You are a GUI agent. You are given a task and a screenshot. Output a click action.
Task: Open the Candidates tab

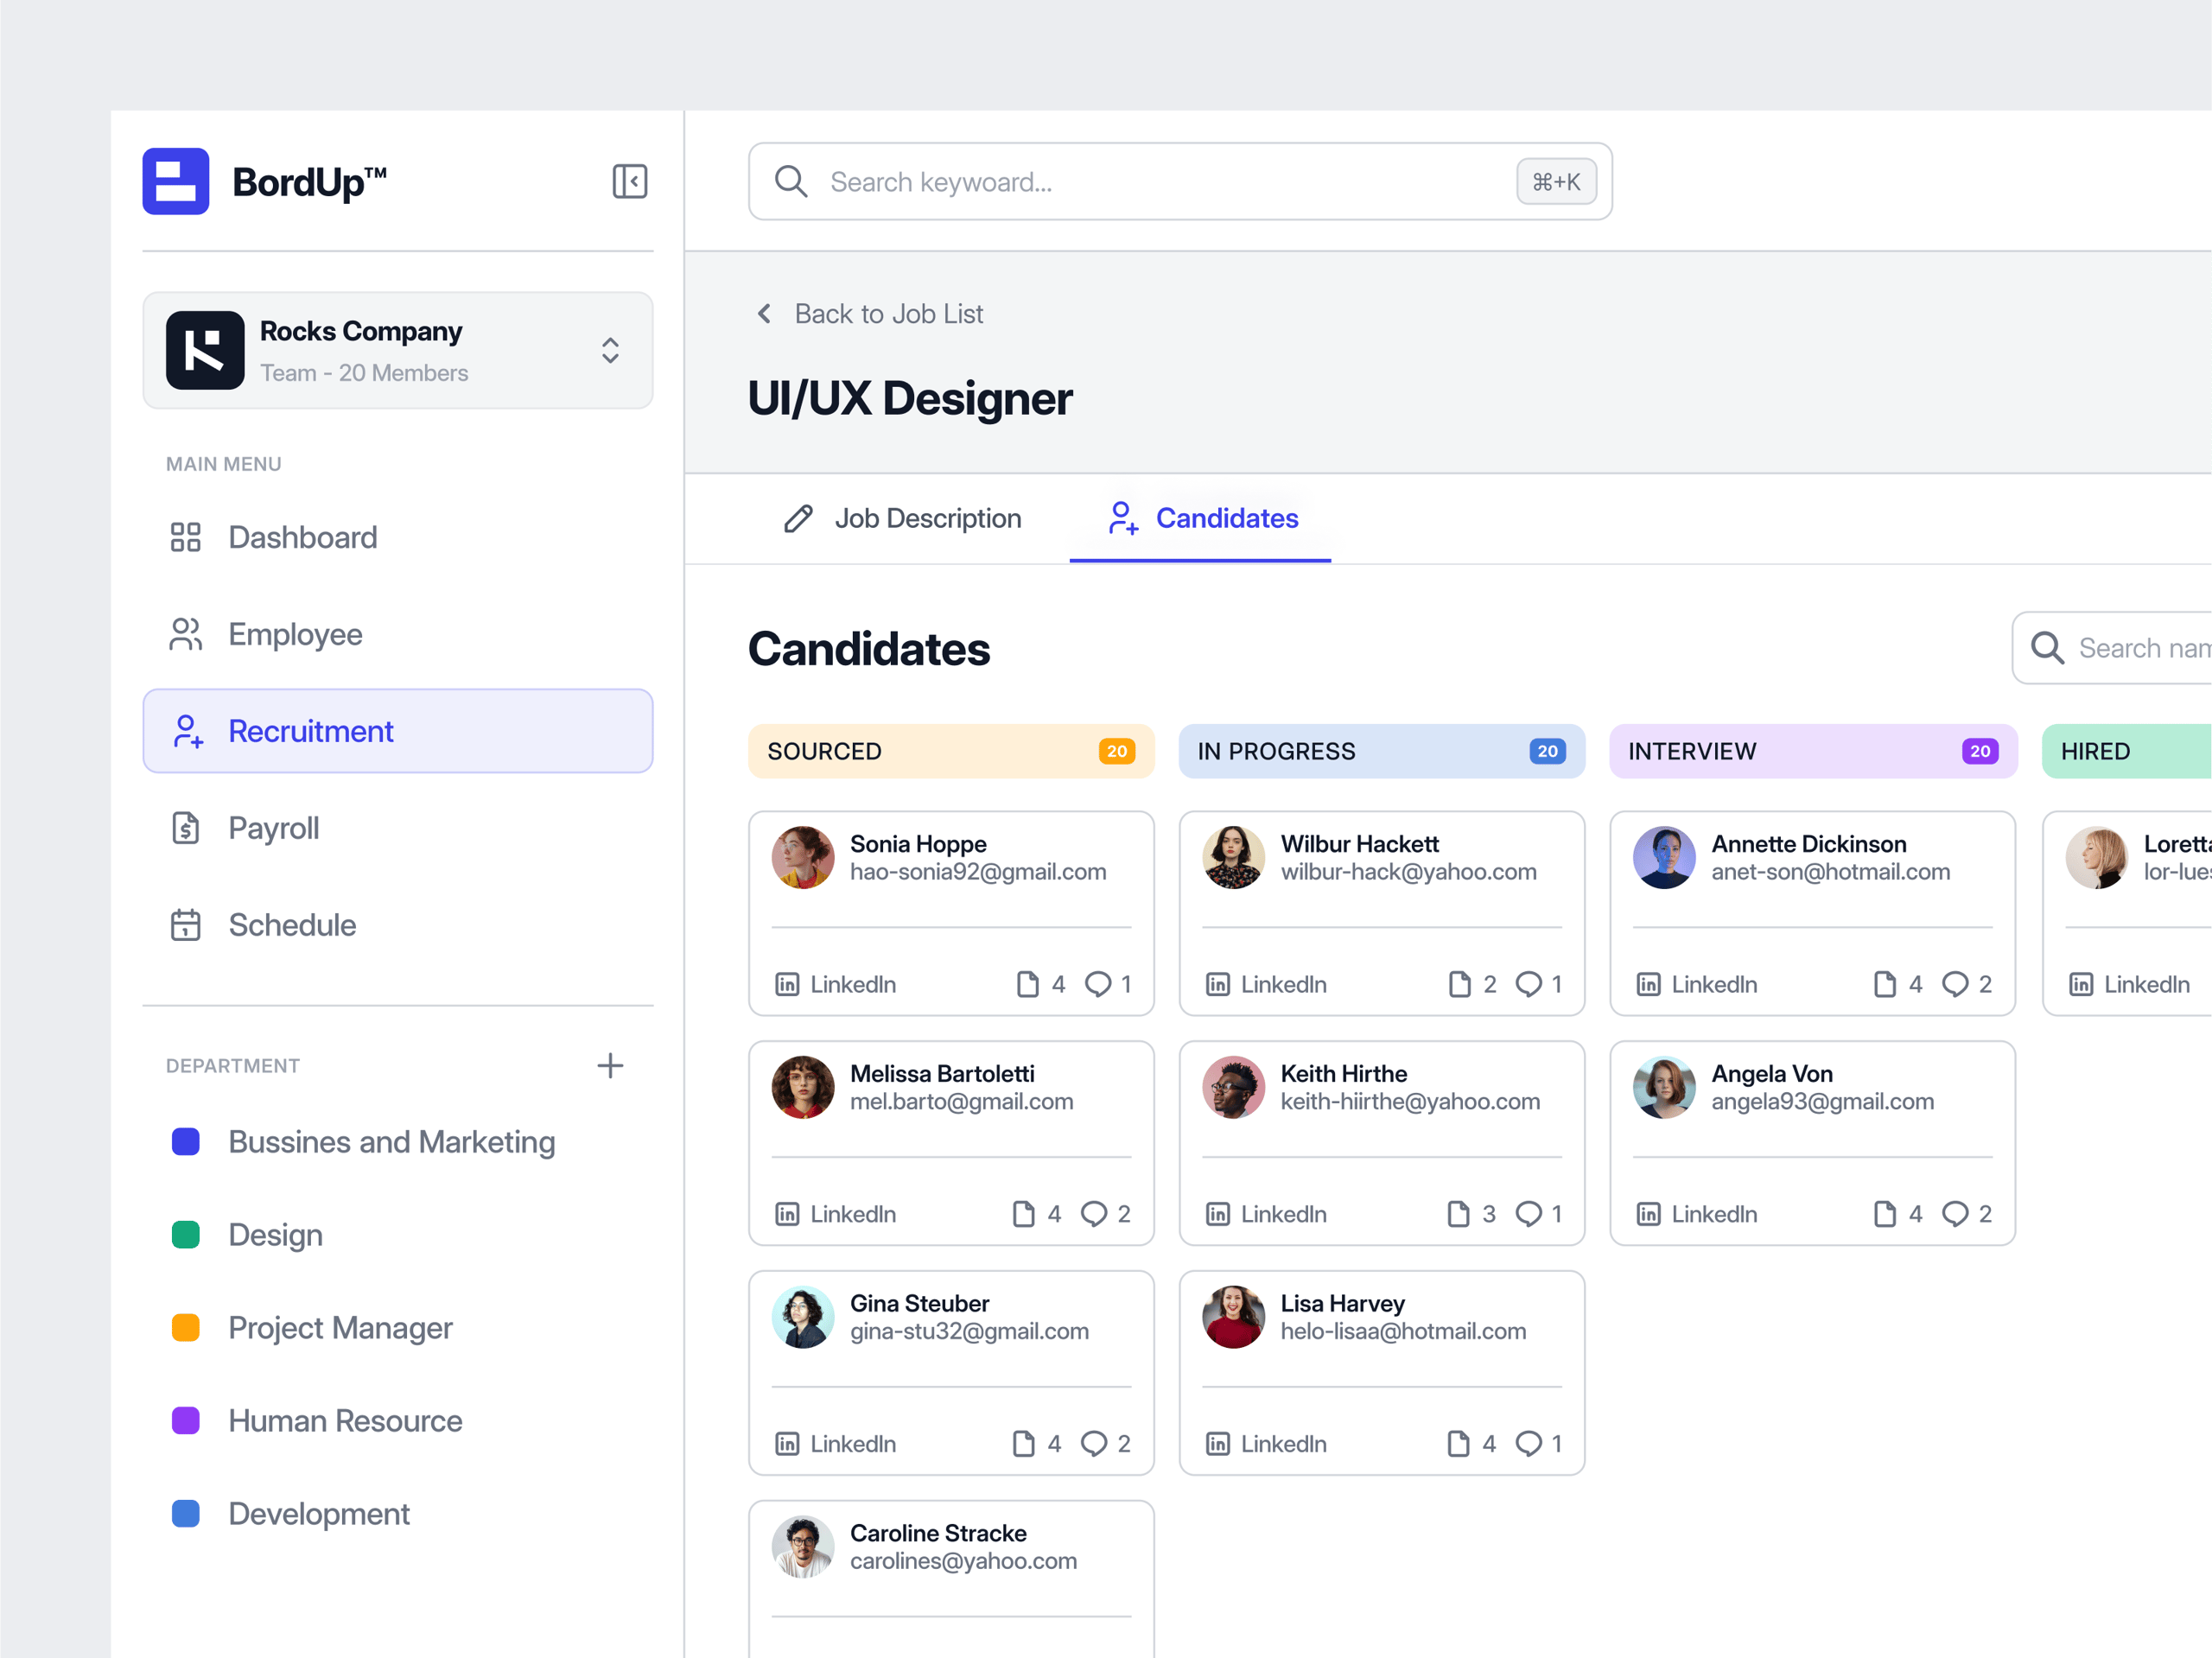click(x=1226, y=518)
